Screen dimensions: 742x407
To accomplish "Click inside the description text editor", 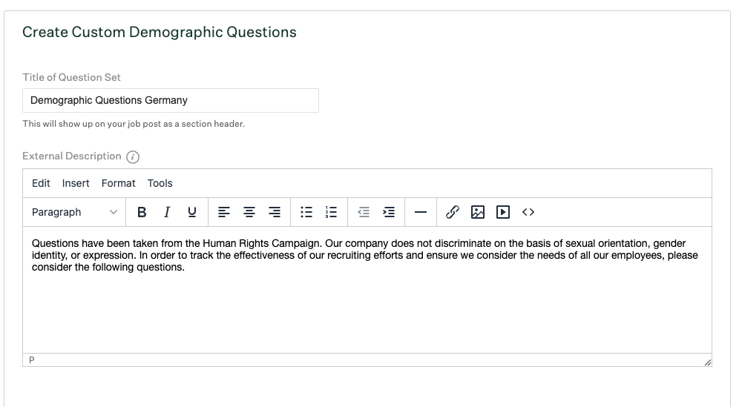I will point(367,290).
